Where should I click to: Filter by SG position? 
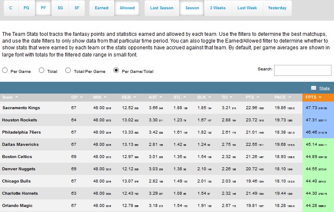60,8
